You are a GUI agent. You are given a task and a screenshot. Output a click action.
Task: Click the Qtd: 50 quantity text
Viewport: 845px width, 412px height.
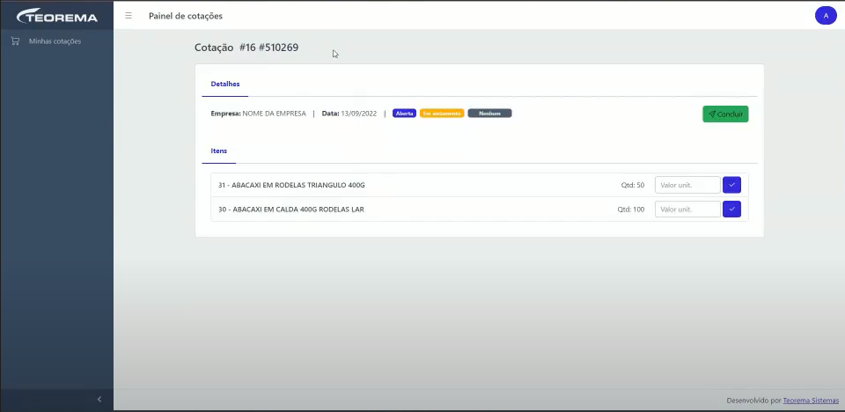point(633,185)
